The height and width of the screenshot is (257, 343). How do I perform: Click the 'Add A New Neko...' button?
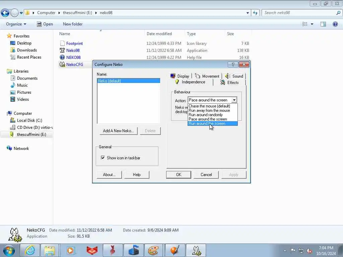click(x=118, y=131)
